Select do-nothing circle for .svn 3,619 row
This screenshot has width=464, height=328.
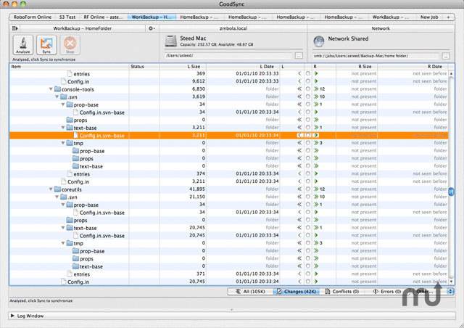point(308,97)
